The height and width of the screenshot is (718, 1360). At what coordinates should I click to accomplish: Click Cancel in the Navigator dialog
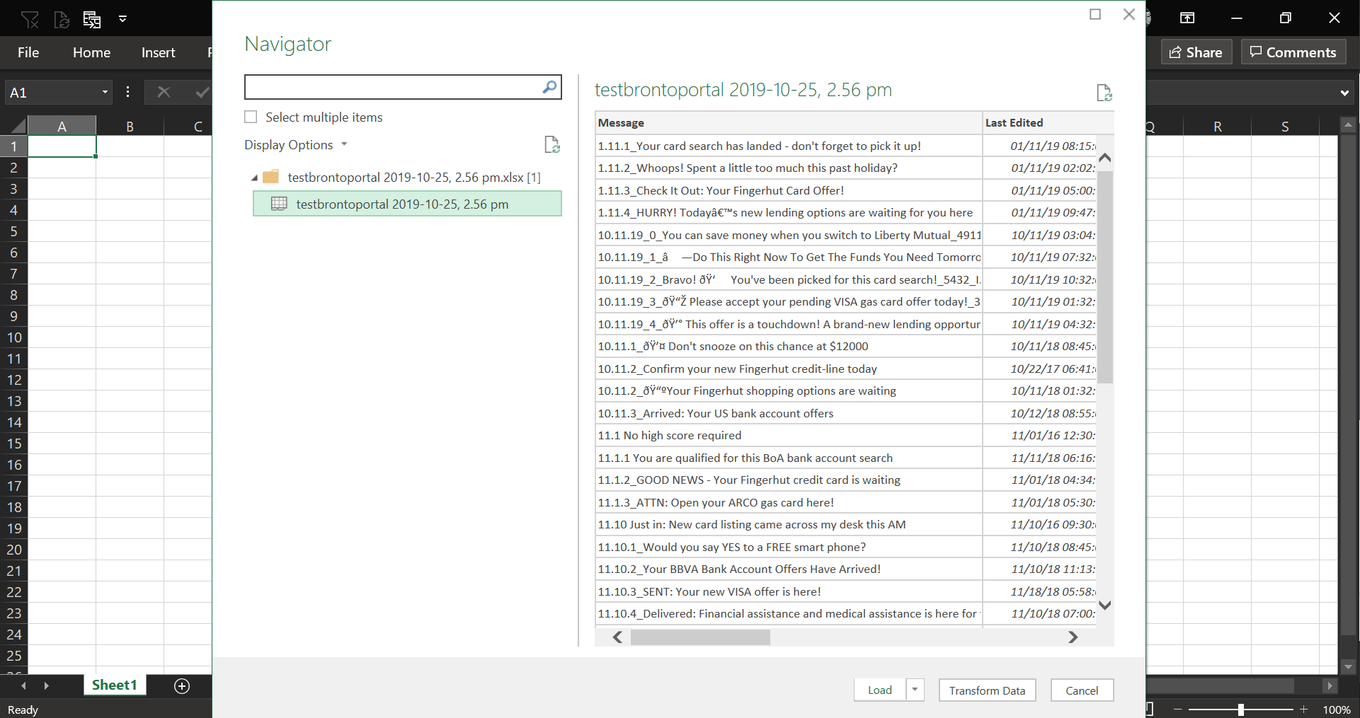click(1082, 690)
